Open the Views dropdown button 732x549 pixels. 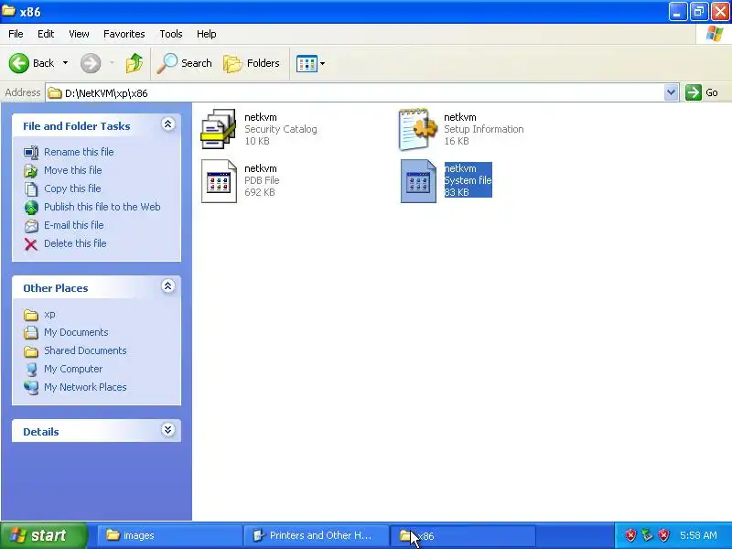tap(310, 63)
